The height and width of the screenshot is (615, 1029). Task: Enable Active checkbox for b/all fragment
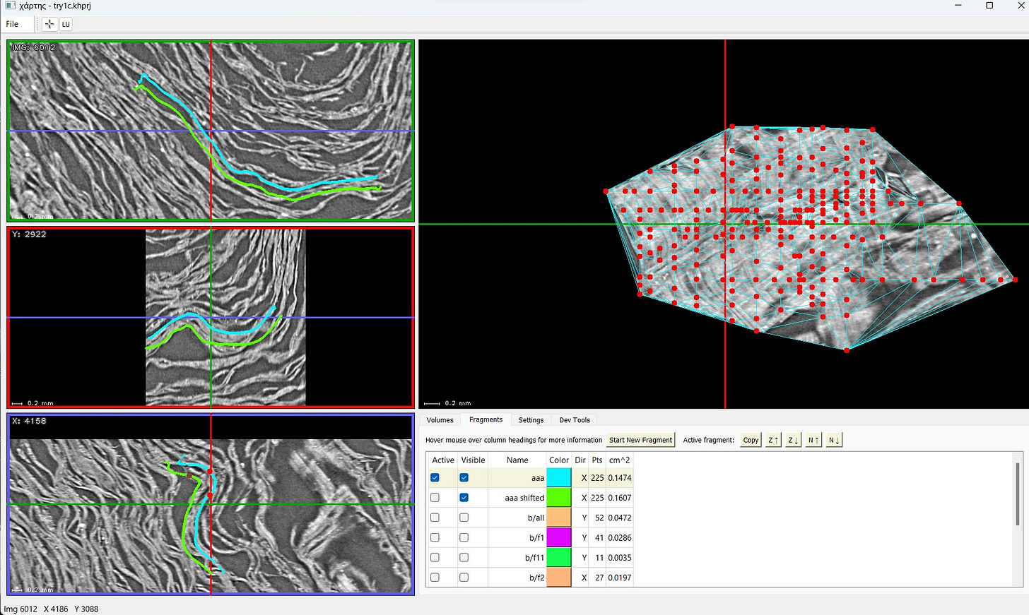click(x=435, y=518)
